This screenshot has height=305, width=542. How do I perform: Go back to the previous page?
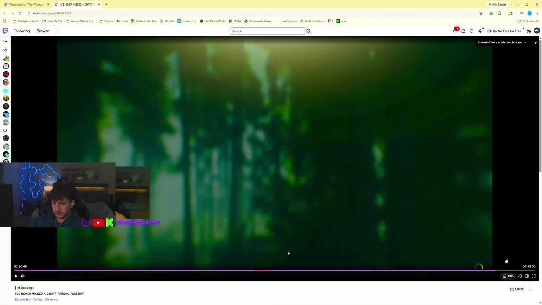point(5,13)
